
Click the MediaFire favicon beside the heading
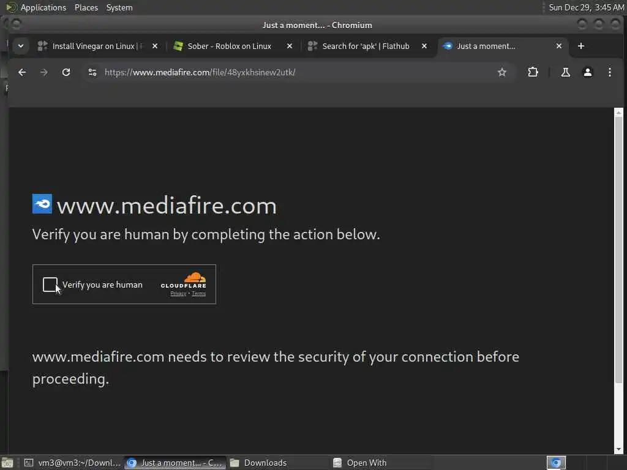click(x=42, y=204)
